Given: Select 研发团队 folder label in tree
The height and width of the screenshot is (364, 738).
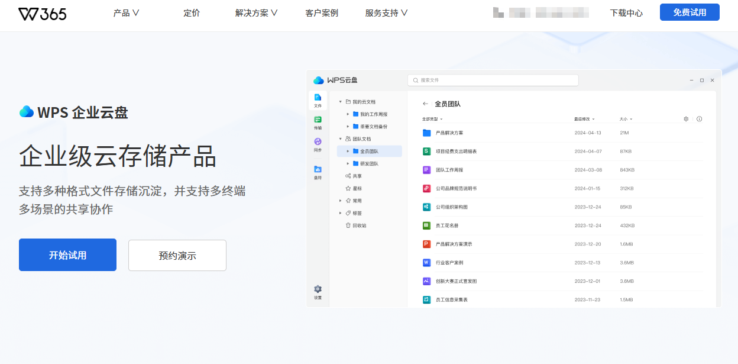Looking at the screenshot, I should click(369, 164).
